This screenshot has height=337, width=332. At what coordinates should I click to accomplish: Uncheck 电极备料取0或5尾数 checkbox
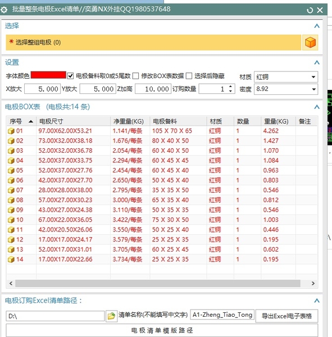[70, 76]
